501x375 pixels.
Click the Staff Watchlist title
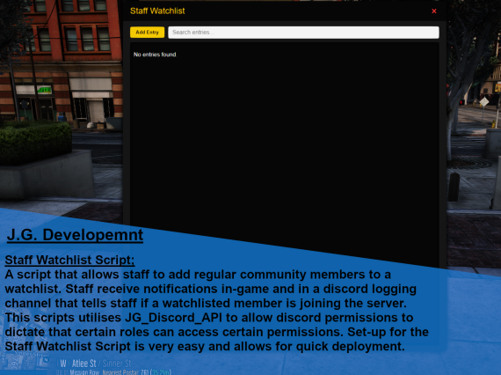coord(157,11)
